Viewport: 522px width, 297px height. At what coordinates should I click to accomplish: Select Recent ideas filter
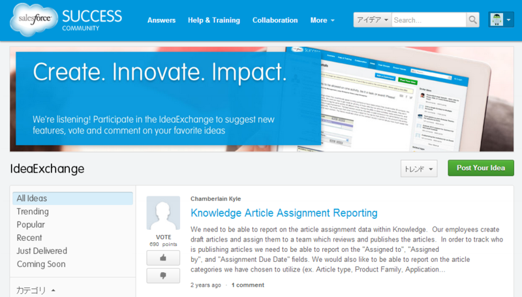pos(29,238)
